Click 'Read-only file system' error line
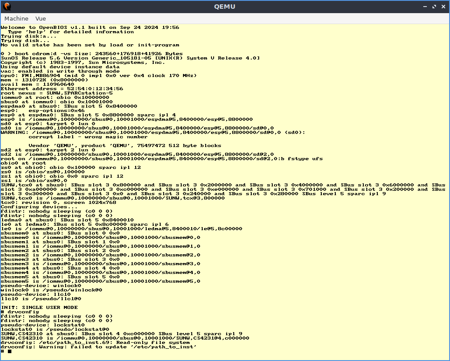Viewport: 450px width, 361px height. (95, 343)
